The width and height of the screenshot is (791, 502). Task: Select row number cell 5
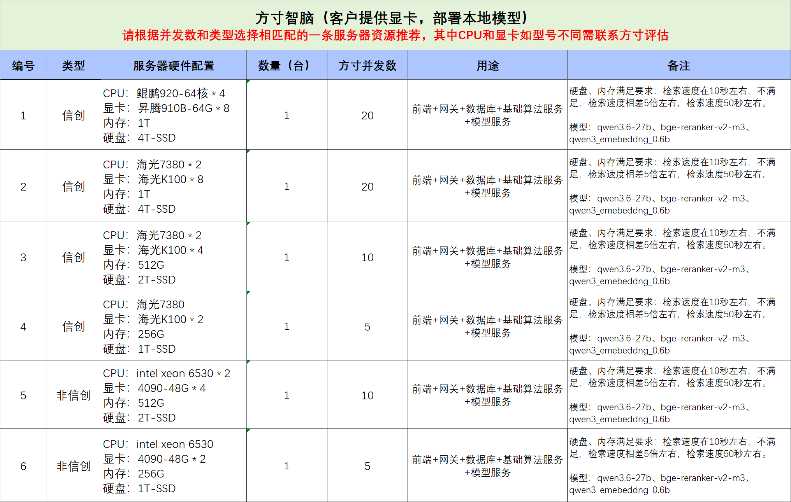coord(23,395)
